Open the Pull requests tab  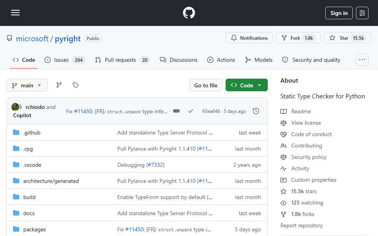[x=122, y=60]
